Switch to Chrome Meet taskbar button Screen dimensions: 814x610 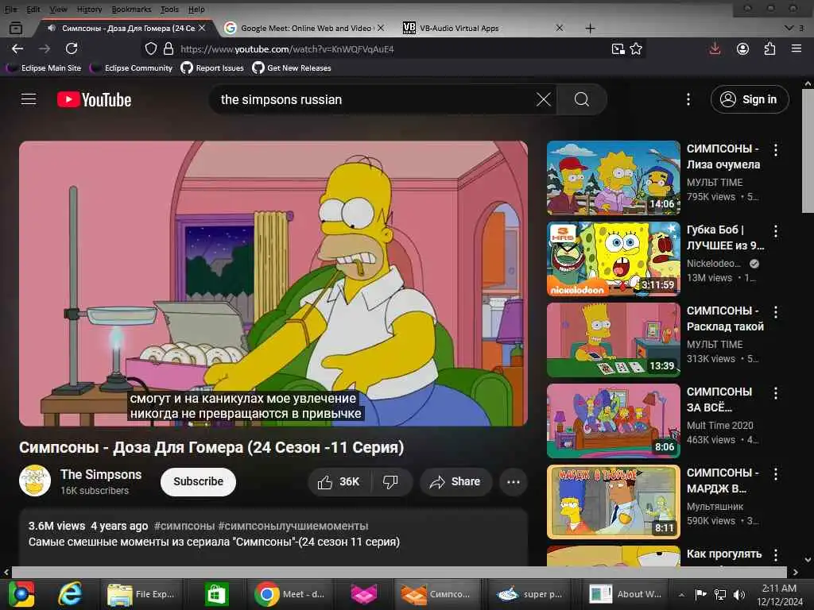[289, 594]
